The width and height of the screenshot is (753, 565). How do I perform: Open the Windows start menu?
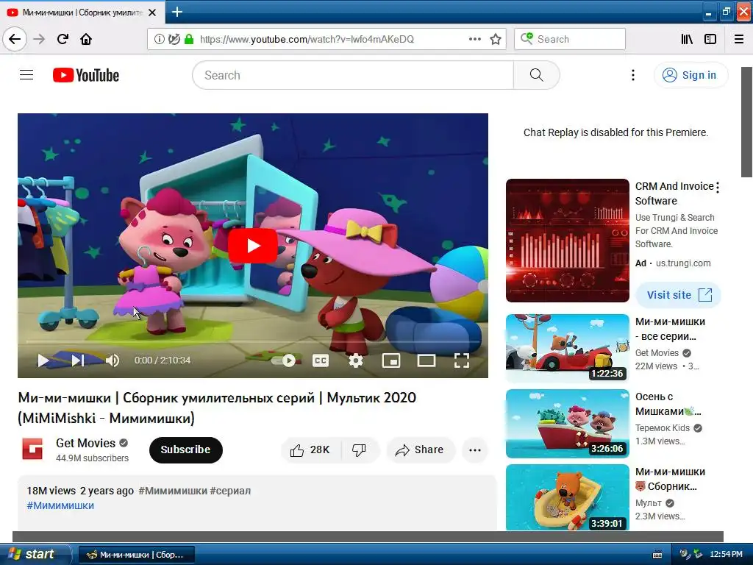click(x=35, y=554)
